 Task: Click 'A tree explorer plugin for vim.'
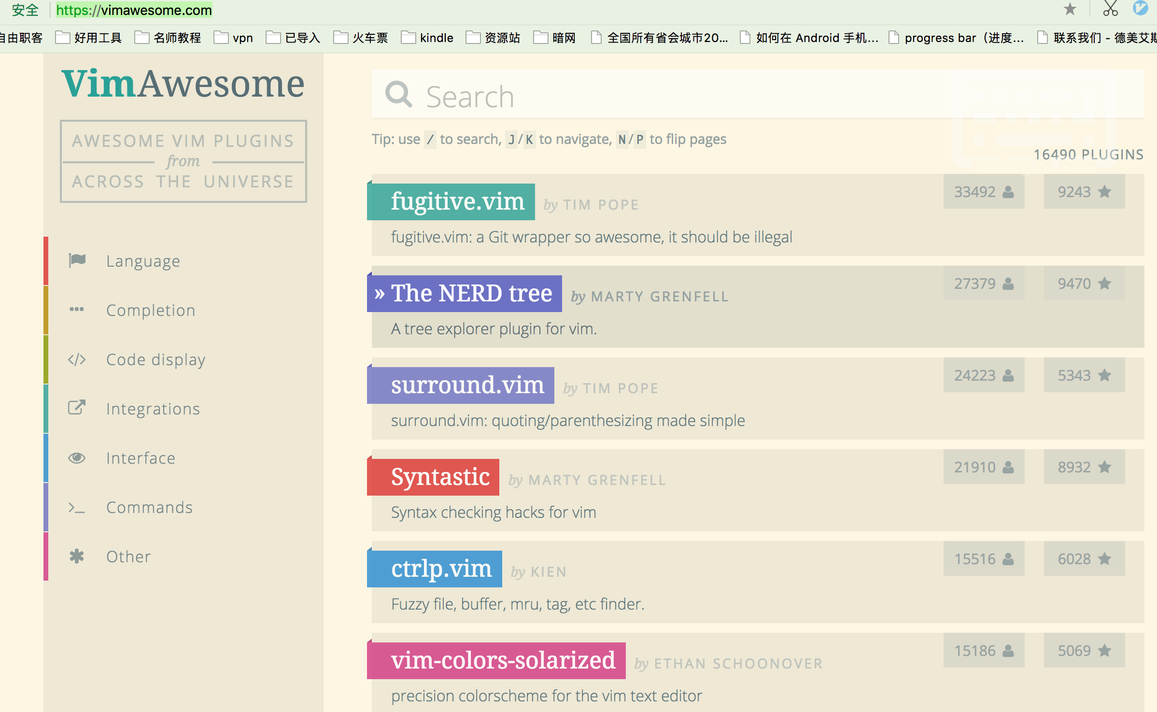pos(494,329)
